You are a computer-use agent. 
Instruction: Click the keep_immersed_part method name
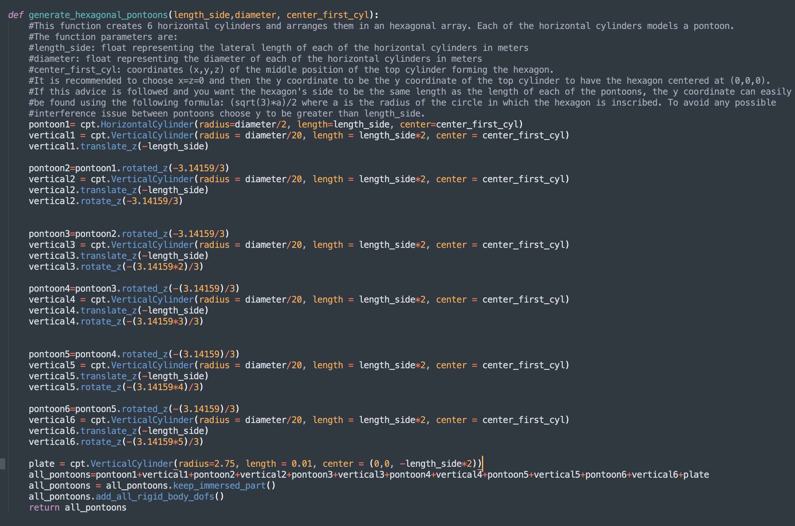(219, 486)
